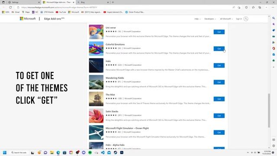Click the Sign in link
The height and width of the screenshot is (156, 277).
coord(239,19)
